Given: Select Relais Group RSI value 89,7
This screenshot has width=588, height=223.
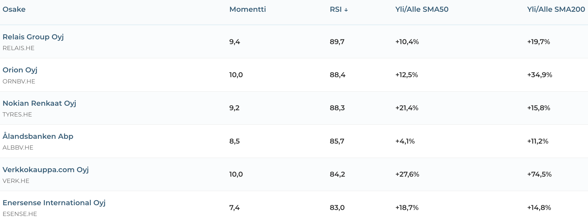Looking at the screenshot, I should 337,42.
